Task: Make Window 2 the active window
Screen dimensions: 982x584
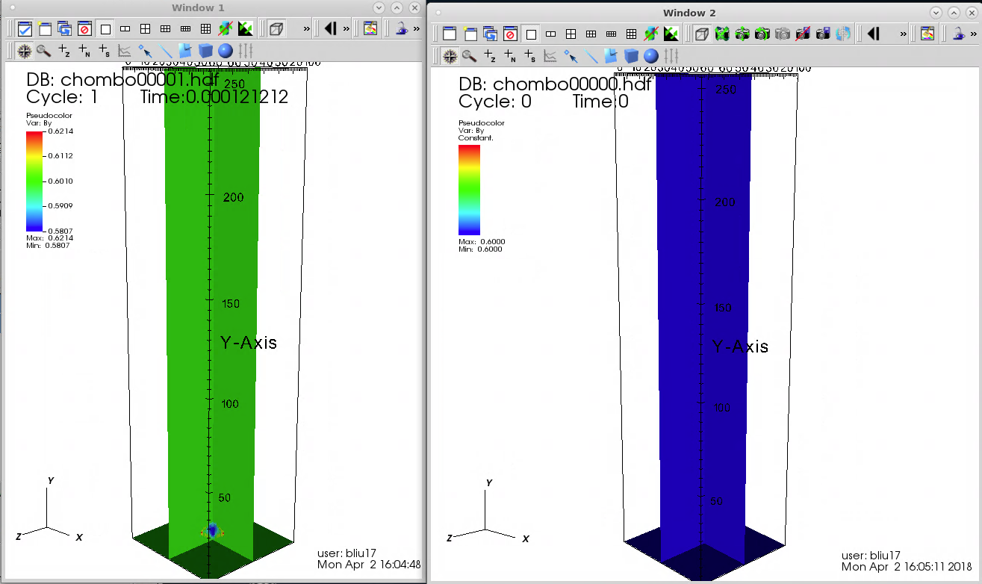Action: click(450, 34)
